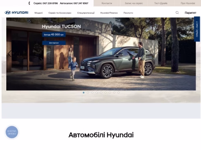Open the Hyundai Finance menu

coord(109,13)
